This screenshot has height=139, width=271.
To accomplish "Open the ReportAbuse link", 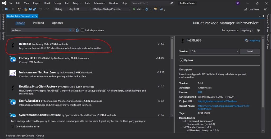I will click(x=224, y=107).
